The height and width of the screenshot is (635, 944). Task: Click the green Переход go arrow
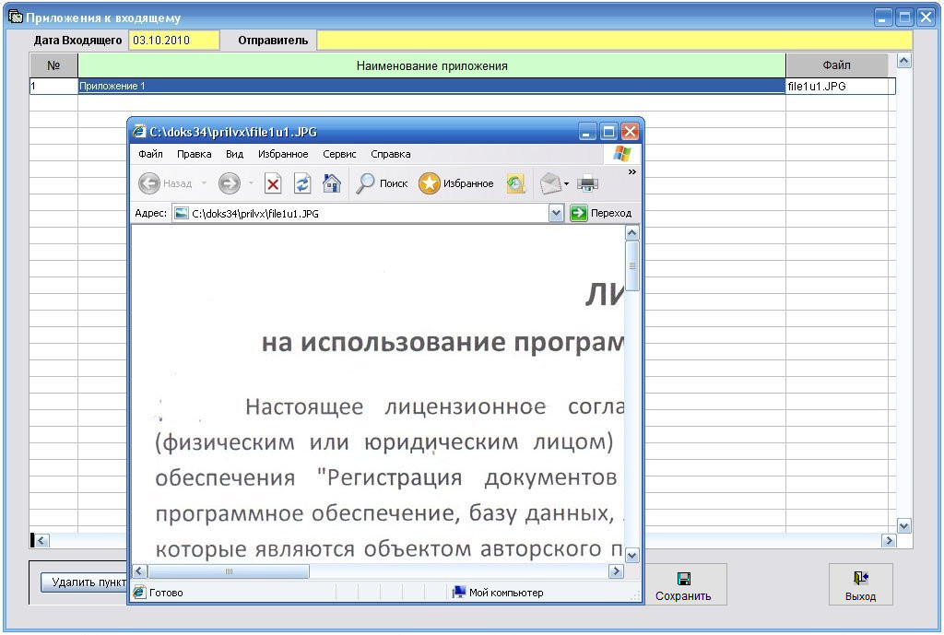pyautogui.click(x=579, y=213)
